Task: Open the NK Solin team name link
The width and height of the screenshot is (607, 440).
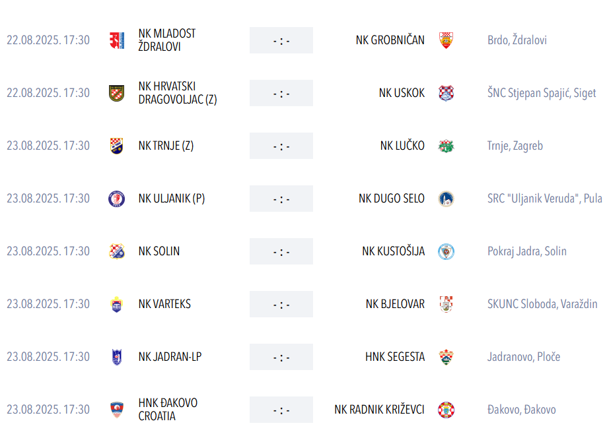Action: 159,251
